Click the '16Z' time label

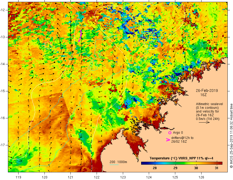coord(203,95)
